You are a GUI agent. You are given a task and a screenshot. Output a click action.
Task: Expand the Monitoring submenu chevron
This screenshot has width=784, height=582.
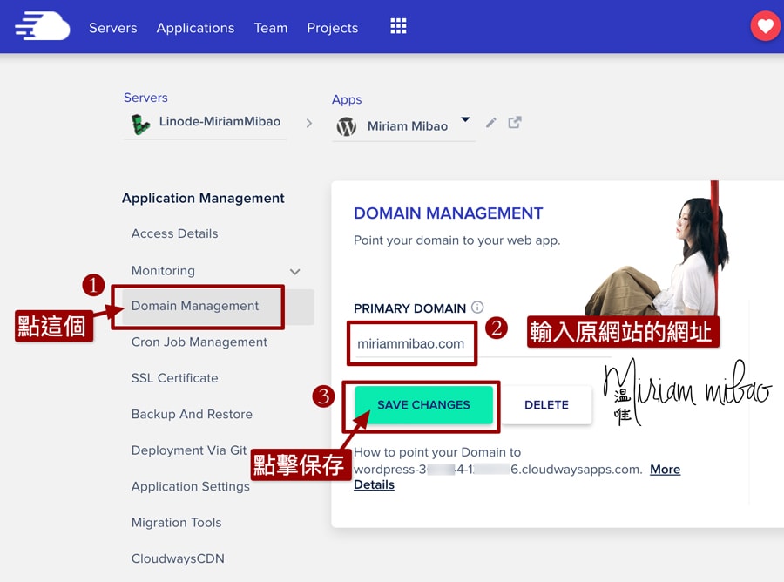[295, 272]
